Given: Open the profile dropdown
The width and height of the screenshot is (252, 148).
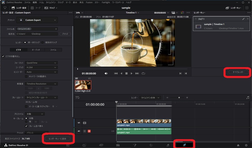Looking at the screenshot, I should tap(35, 114).
